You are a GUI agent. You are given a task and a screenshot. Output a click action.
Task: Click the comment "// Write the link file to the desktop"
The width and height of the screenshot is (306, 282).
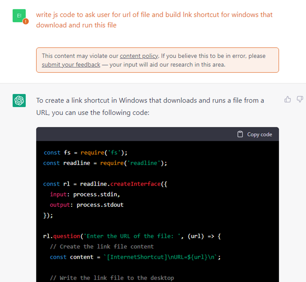click(x=112, y=278)
